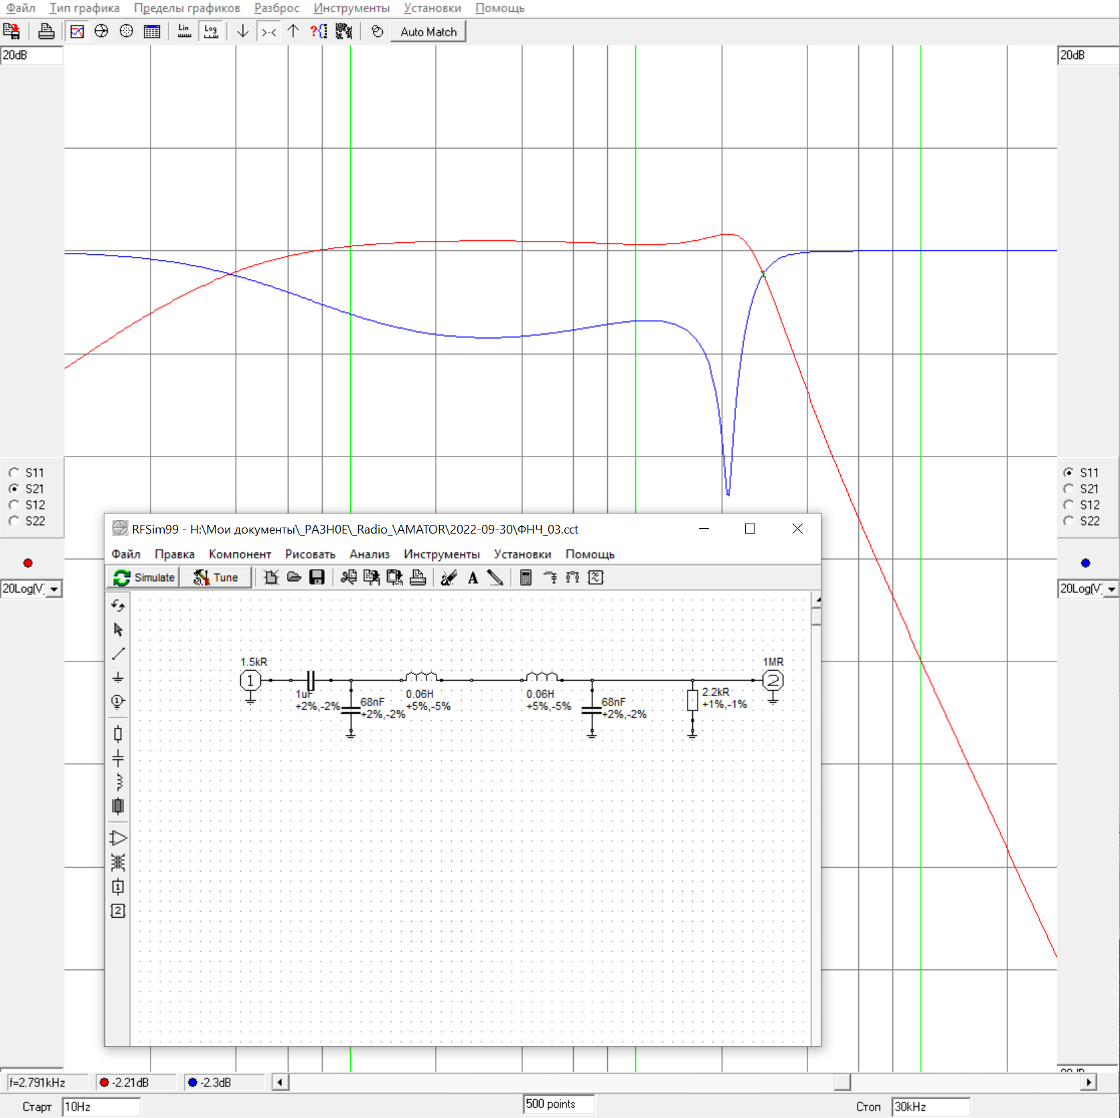The image size is (1120, 1118).
Task: Click the red trace color dot
Action: [27, 563]
